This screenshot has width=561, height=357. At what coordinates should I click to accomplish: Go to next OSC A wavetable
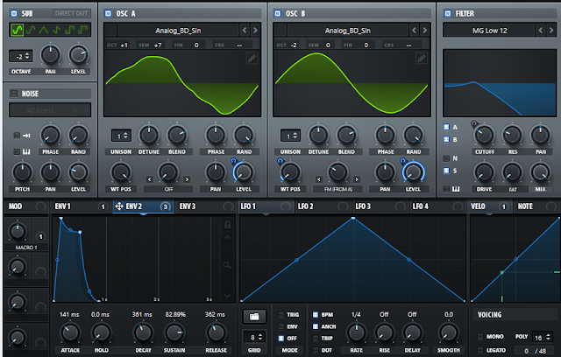tap(255, 31)
